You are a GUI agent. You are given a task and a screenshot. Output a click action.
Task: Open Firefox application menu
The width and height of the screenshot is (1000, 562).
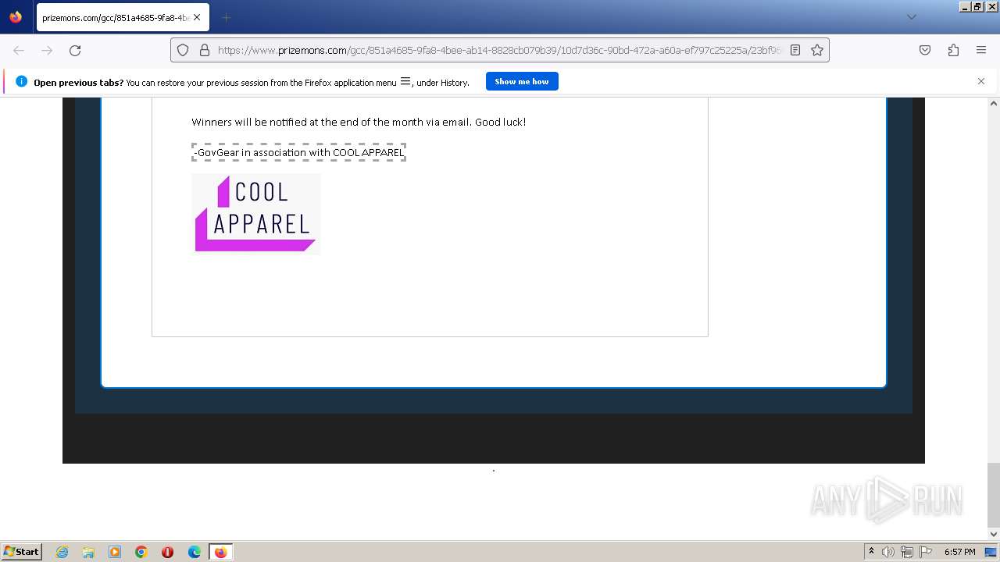[x=981, y=50]
